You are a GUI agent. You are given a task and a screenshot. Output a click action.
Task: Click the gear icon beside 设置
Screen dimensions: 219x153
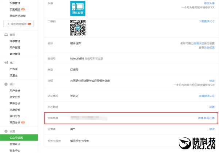[x=6, y=131]
